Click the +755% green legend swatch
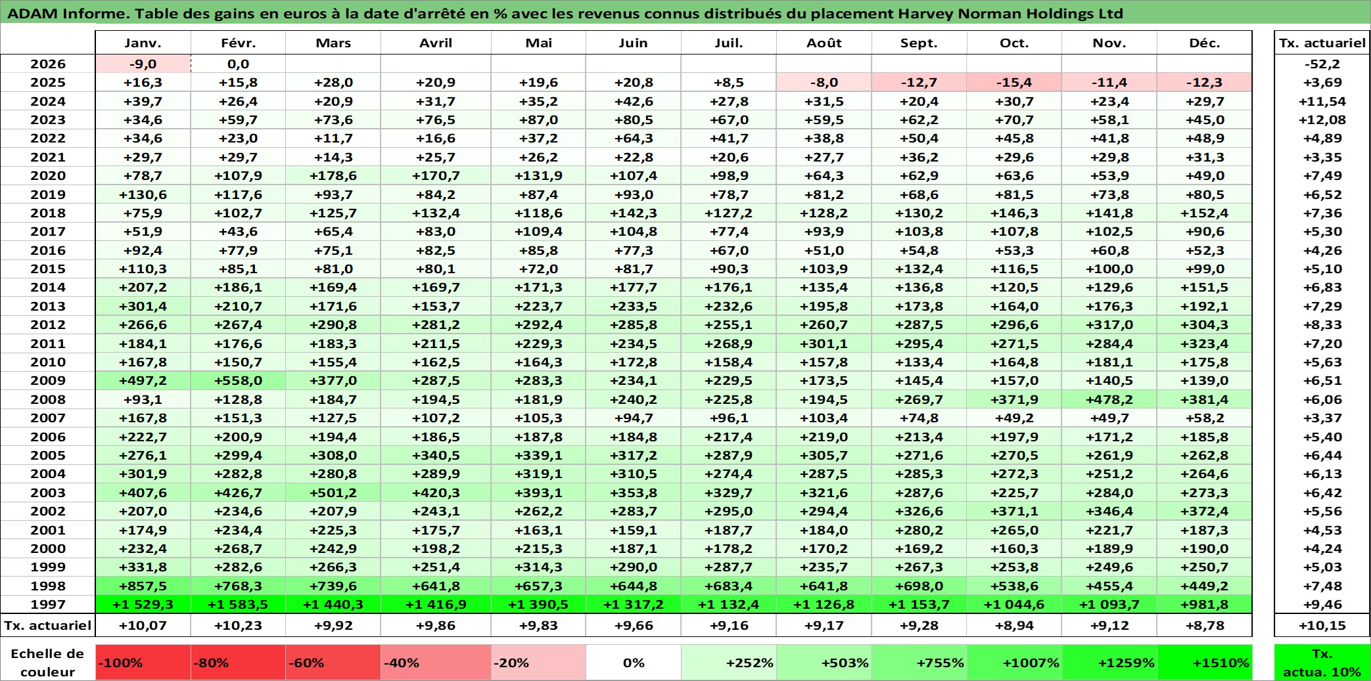This screenshot has width=1371, height=681. coord(919,663)
